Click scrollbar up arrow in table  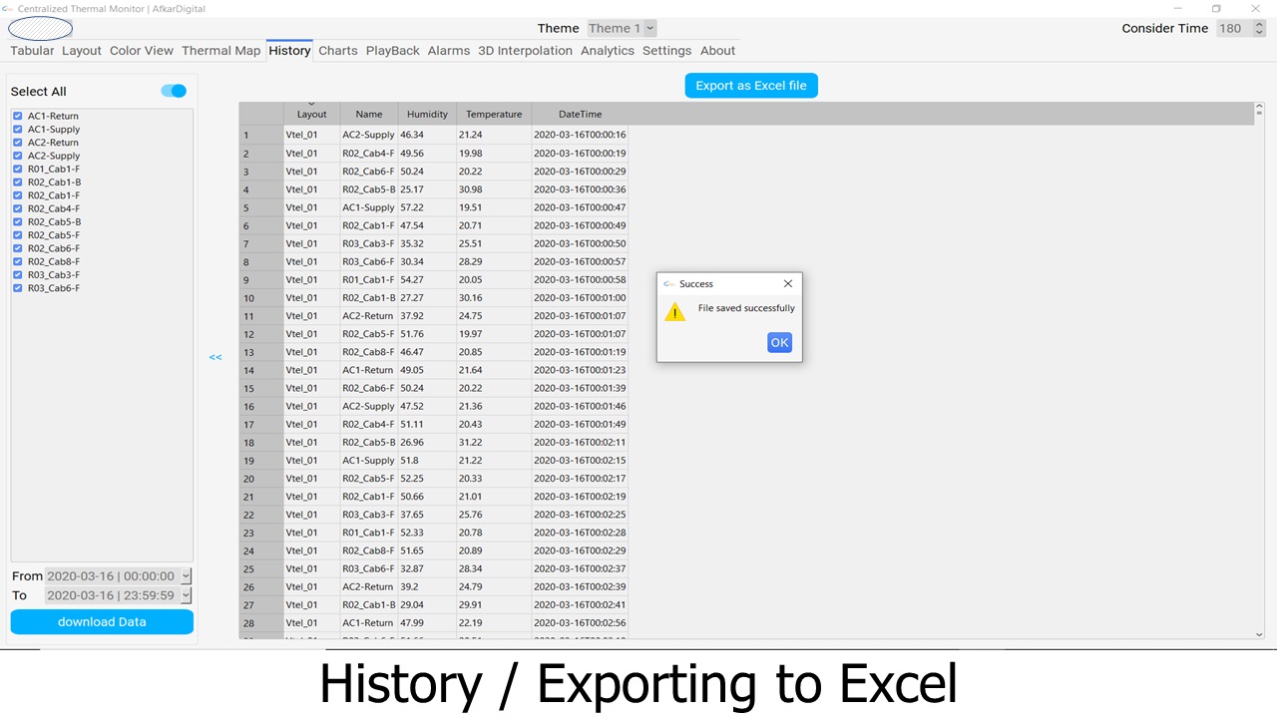point(1259,107)
